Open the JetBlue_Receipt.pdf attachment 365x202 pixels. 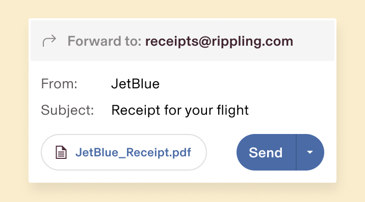coord(124,152)
